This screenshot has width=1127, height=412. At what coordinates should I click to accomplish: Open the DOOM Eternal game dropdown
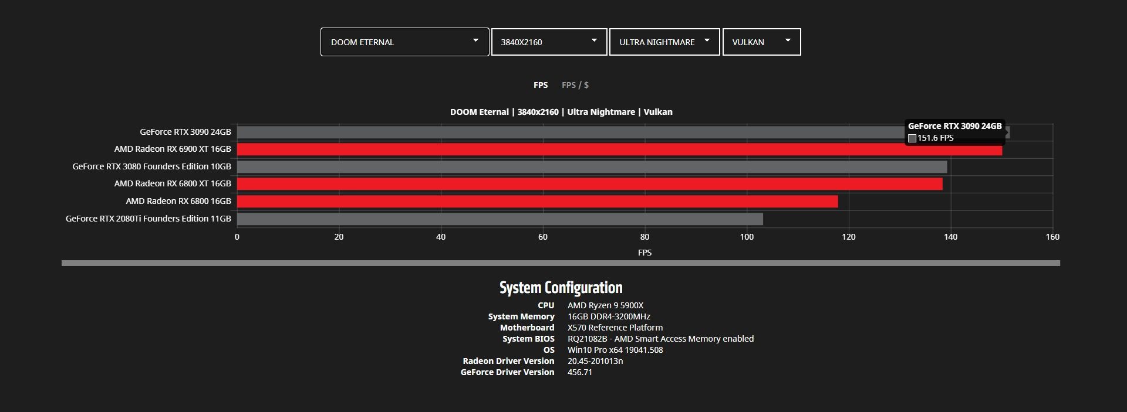click(404, 42)
